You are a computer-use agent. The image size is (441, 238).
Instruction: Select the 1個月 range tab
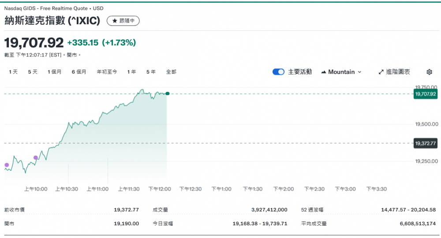pos(55,72)
